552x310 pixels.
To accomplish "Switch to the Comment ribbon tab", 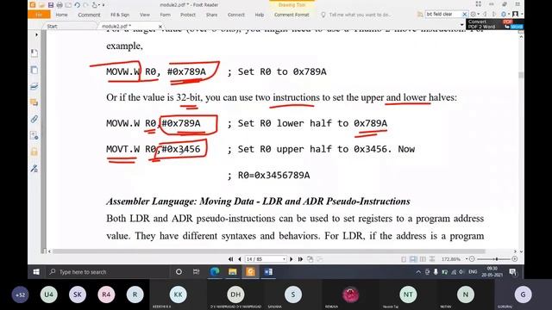I will click(89, 15).
